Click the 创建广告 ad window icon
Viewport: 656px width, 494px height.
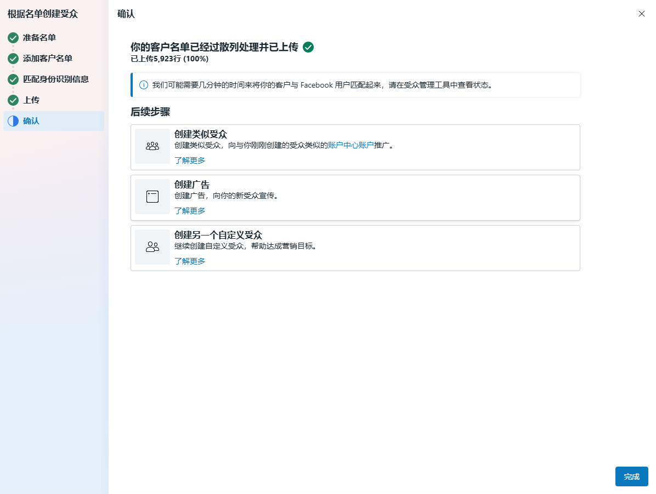coord(152,197)
